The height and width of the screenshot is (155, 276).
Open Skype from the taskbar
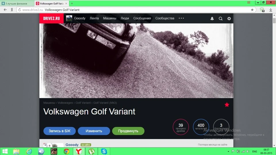point(104,151)
